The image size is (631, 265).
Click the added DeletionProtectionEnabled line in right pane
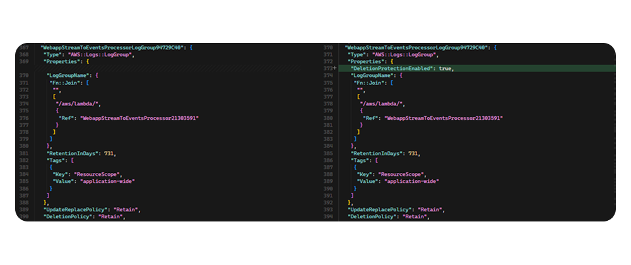pos(399,68)
